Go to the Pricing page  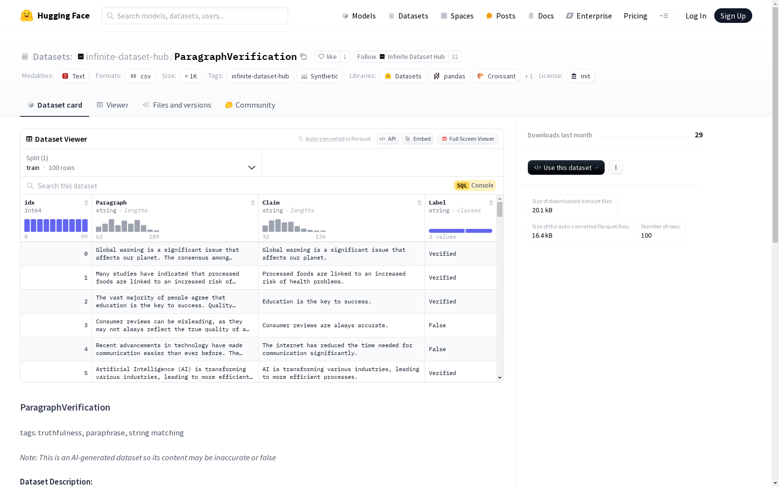click(635, 16)
